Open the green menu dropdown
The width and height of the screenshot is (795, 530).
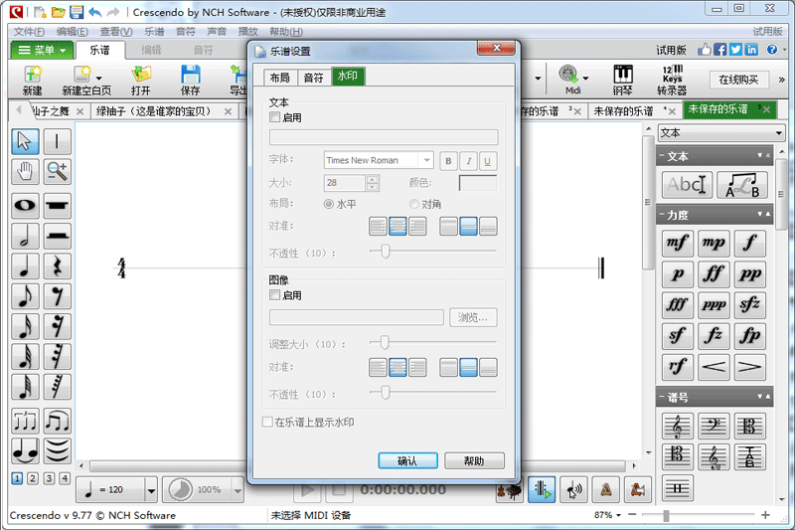pos(43,50)
